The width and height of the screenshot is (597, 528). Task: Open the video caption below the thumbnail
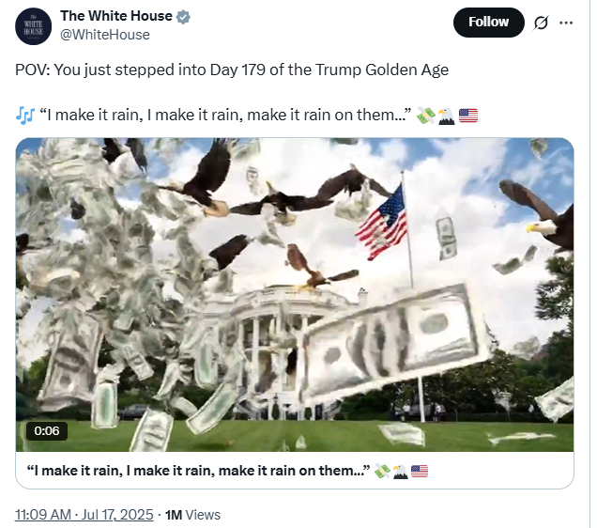tap(198, 471)
